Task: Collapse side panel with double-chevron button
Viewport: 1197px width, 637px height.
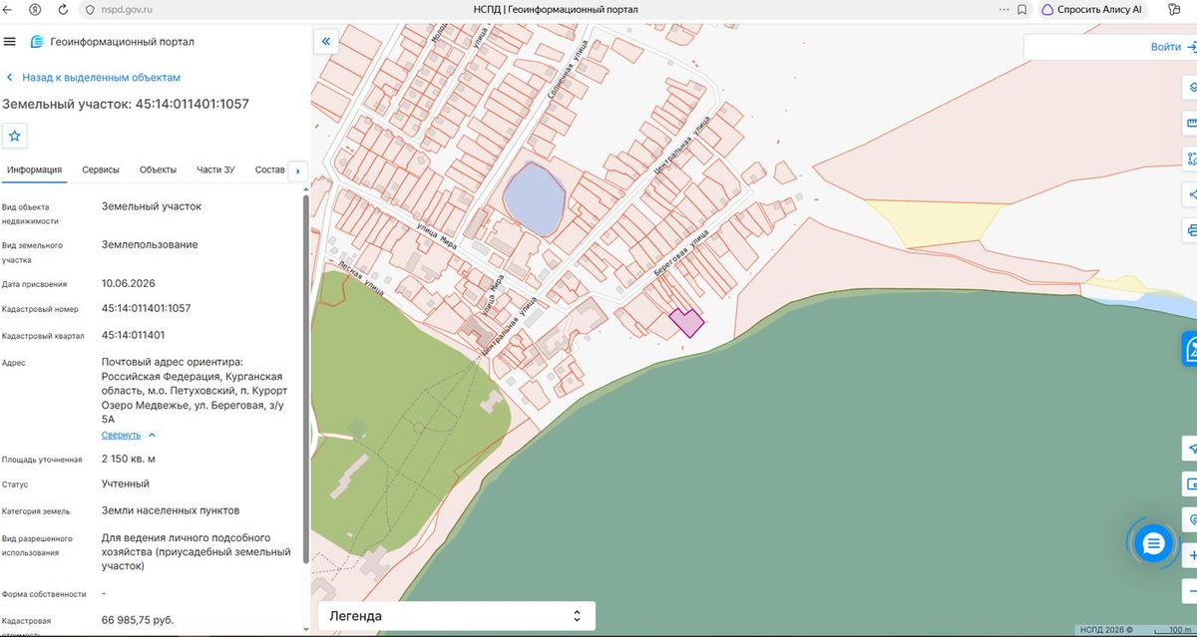Action: coord(326,42)
